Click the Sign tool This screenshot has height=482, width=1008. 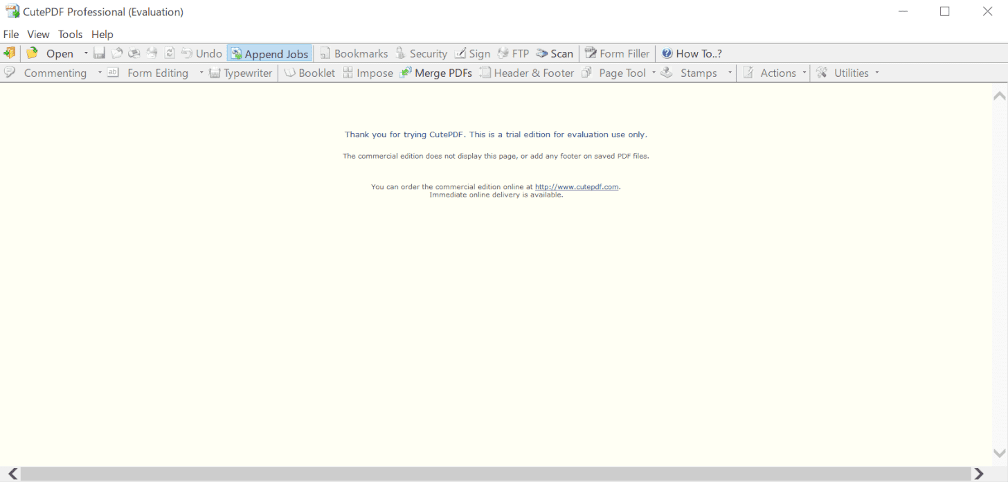click(472, 53)
